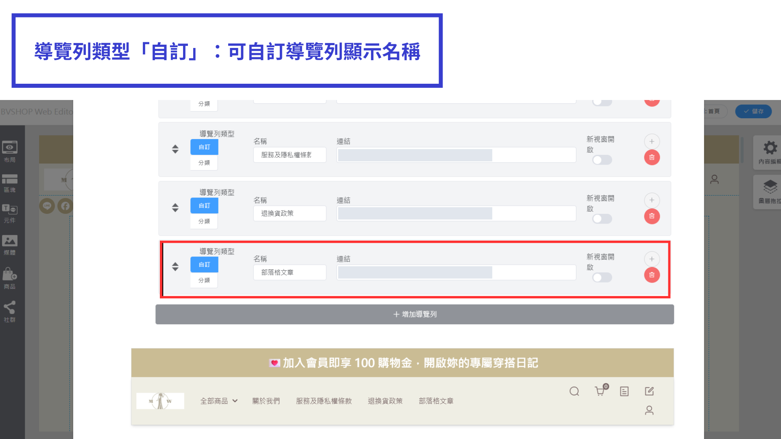Viewport: 781px width, 439px height.
Task: Add sub-item to 服務及隱私權條款 row
Action: 652,141
